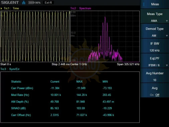This screenshot has height=127, width=169.
Task: Click the SINAD (dB) row label
Action: click(x=18, y=108)
